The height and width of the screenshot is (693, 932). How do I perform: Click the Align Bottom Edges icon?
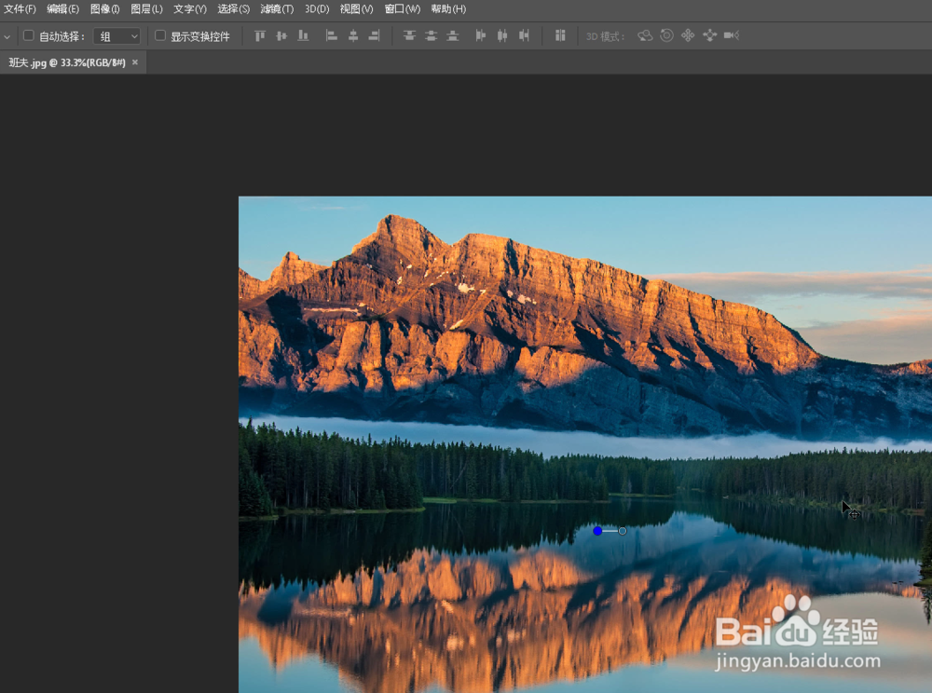point(303,35)
